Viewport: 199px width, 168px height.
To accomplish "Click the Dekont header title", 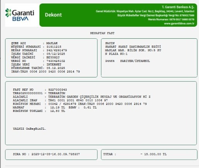I will (53, 15).
